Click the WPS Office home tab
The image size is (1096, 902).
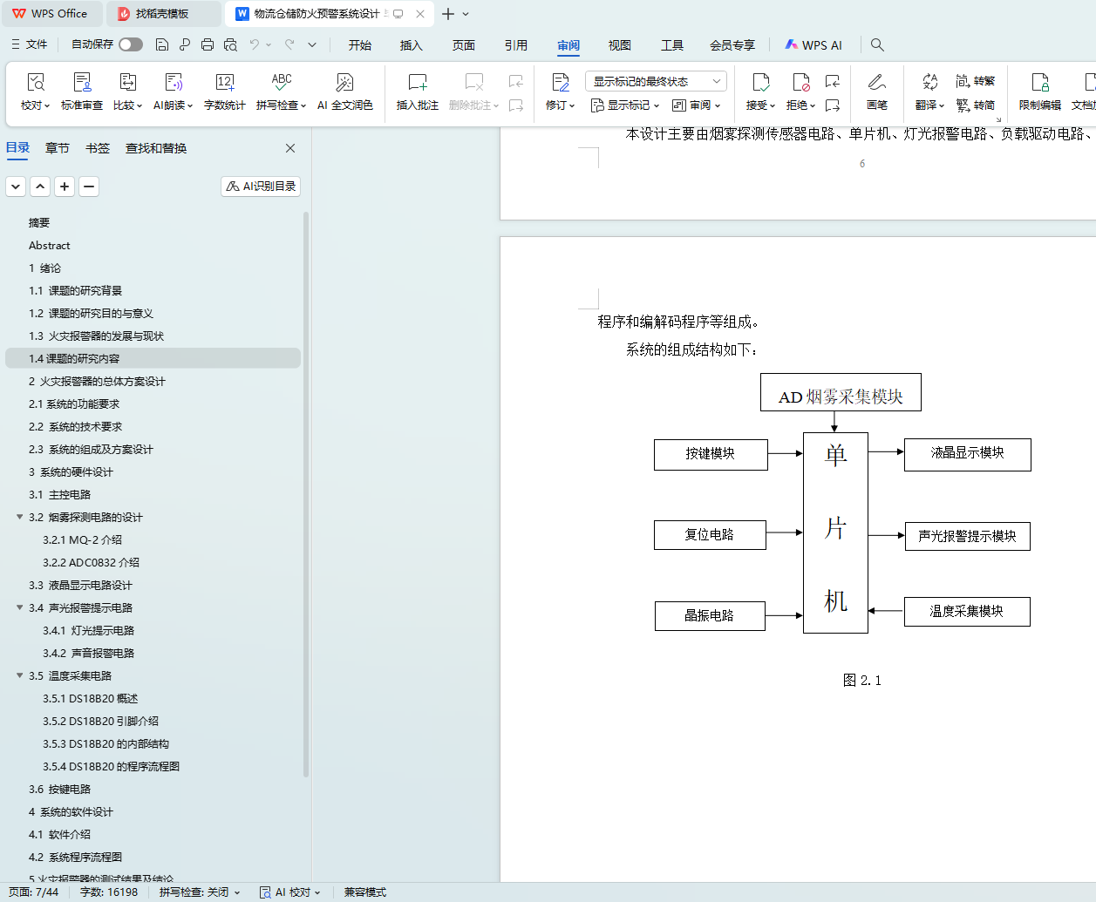(x=51, y=14)
